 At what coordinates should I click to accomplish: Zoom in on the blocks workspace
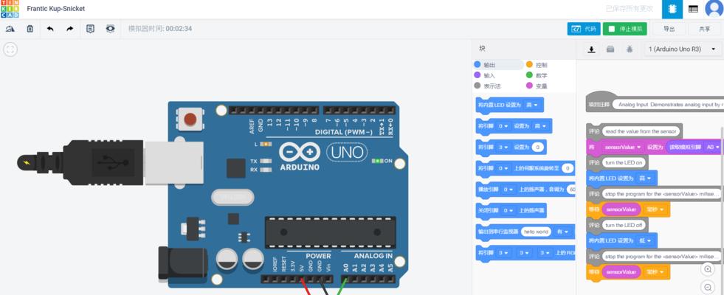click(x=708, y=269)
